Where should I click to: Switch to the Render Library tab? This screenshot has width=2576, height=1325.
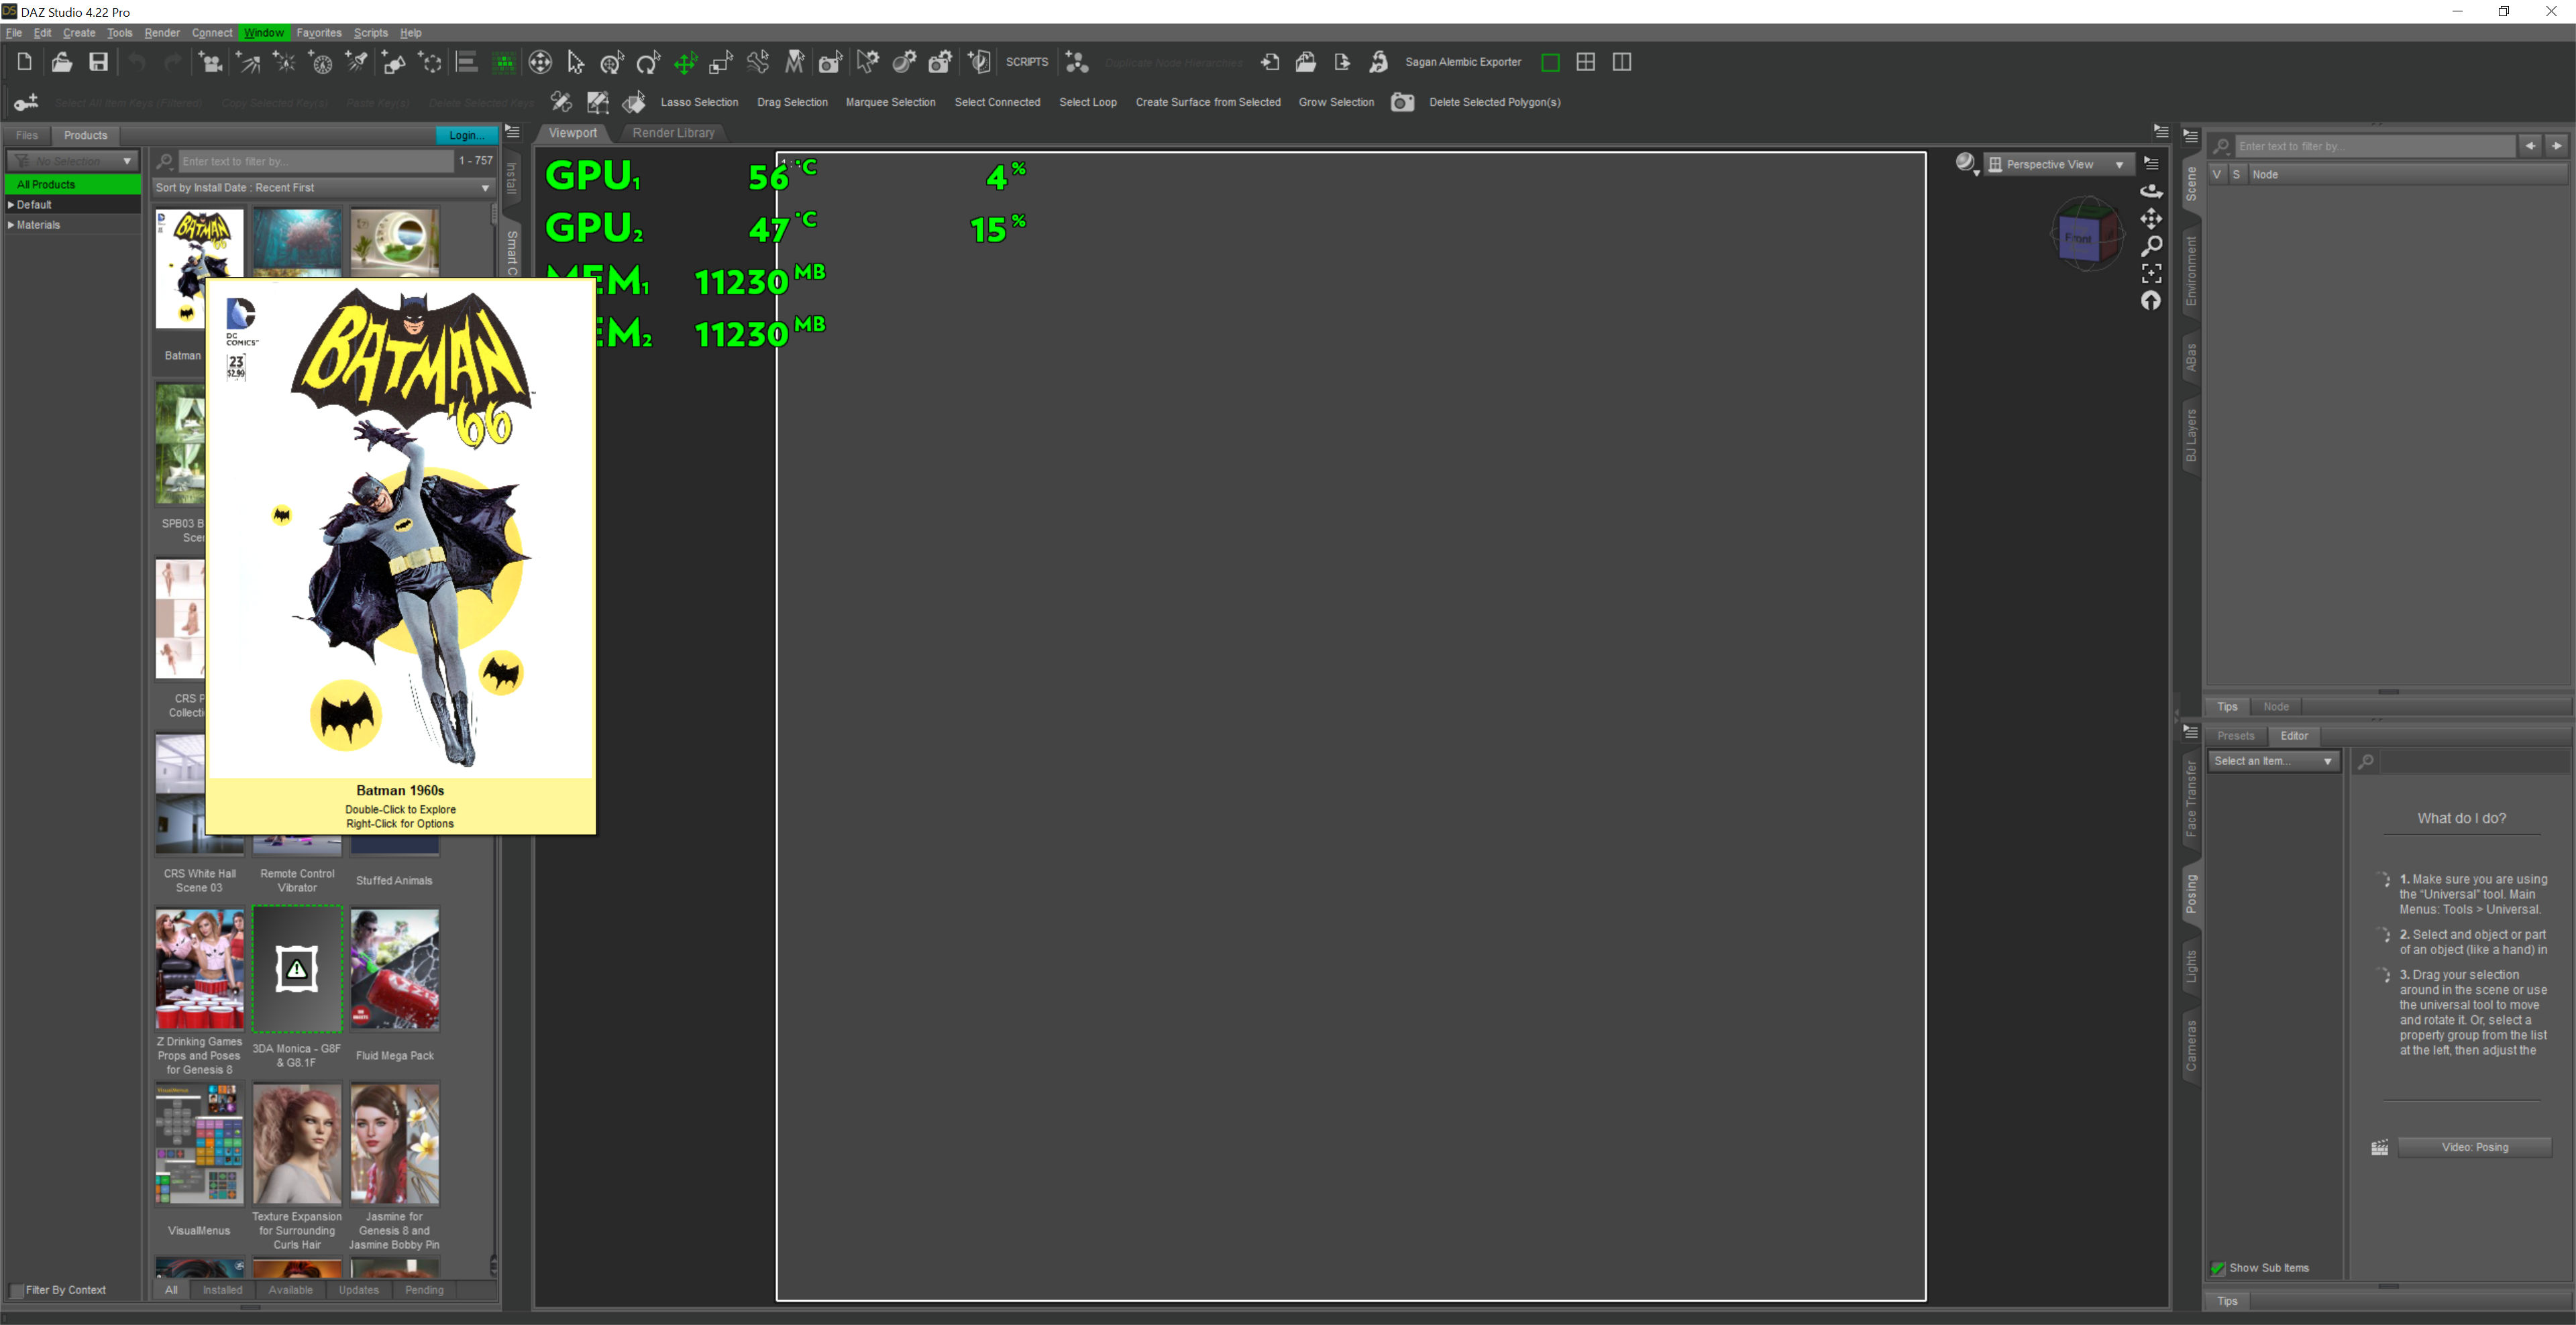click(673, 133)
